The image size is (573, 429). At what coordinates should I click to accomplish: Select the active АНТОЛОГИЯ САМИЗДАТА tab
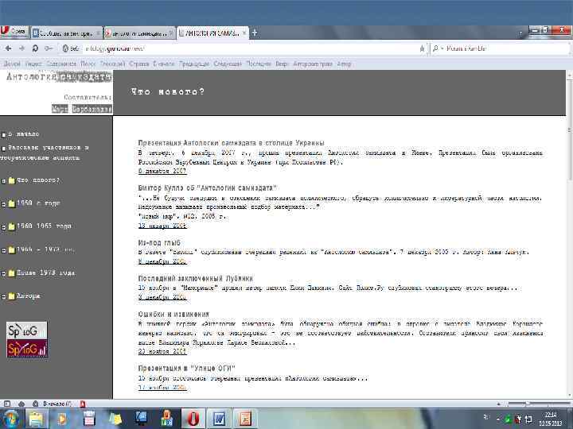tap(212, 33)
